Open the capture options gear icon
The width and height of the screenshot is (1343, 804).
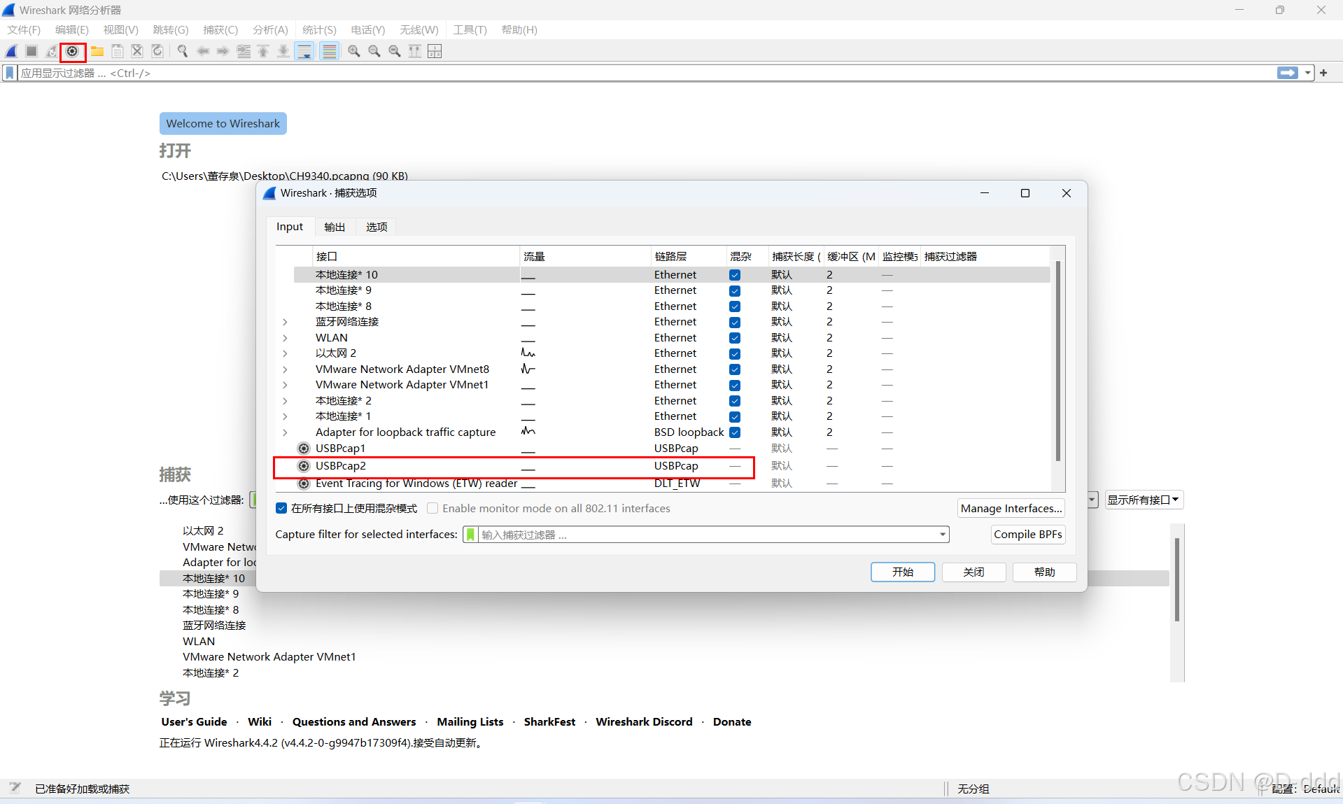(x=73, y=51)
